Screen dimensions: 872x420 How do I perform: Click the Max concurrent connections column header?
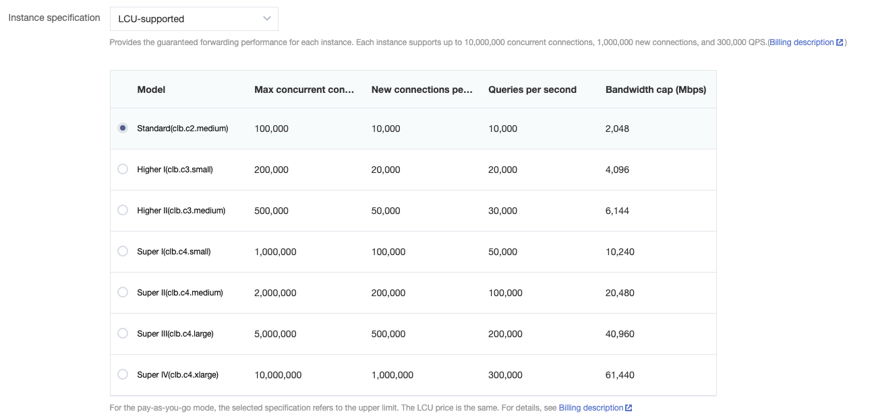coord(304,90)
